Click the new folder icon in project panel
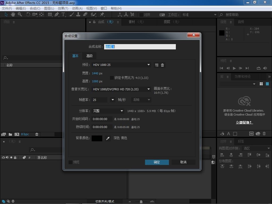 (x=10, y=134)
